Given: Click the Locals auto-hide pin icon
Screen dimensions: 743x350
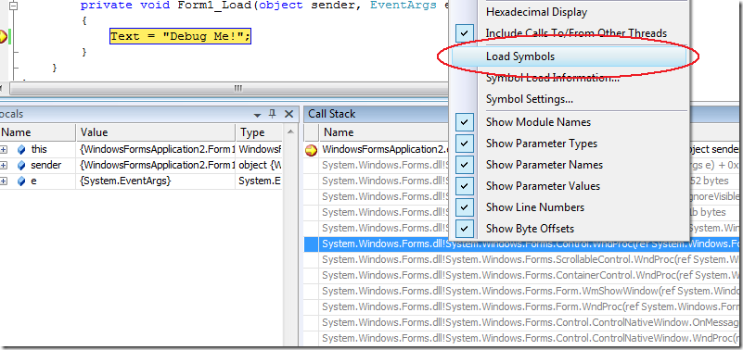Looking at the screenshot, I should (272, 114).
